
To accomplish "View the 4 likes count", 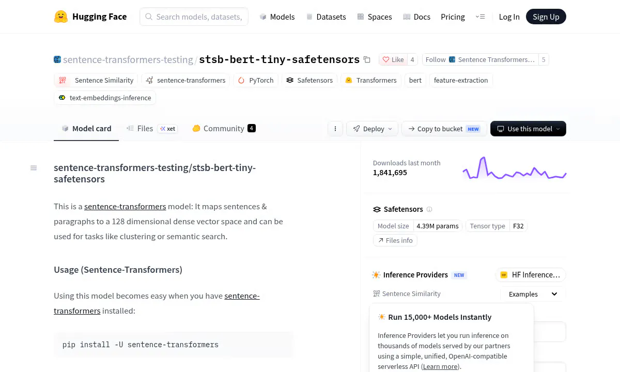I will 412,59.
